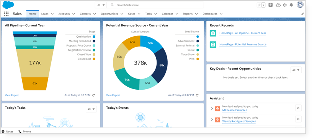Expand the Dashboards tab dropdown chevron
312x140 pixels.
(221, 14)
